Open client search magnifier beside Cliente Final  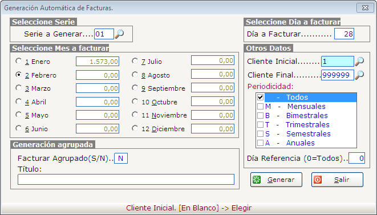(359, 75)
